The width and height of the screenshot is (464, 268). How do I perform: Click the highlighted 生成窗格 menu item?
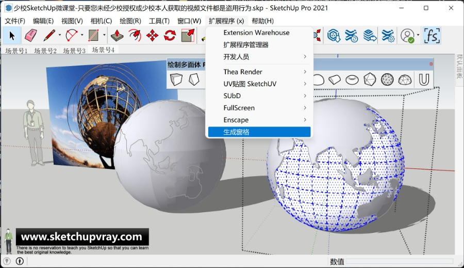[259, 132]
